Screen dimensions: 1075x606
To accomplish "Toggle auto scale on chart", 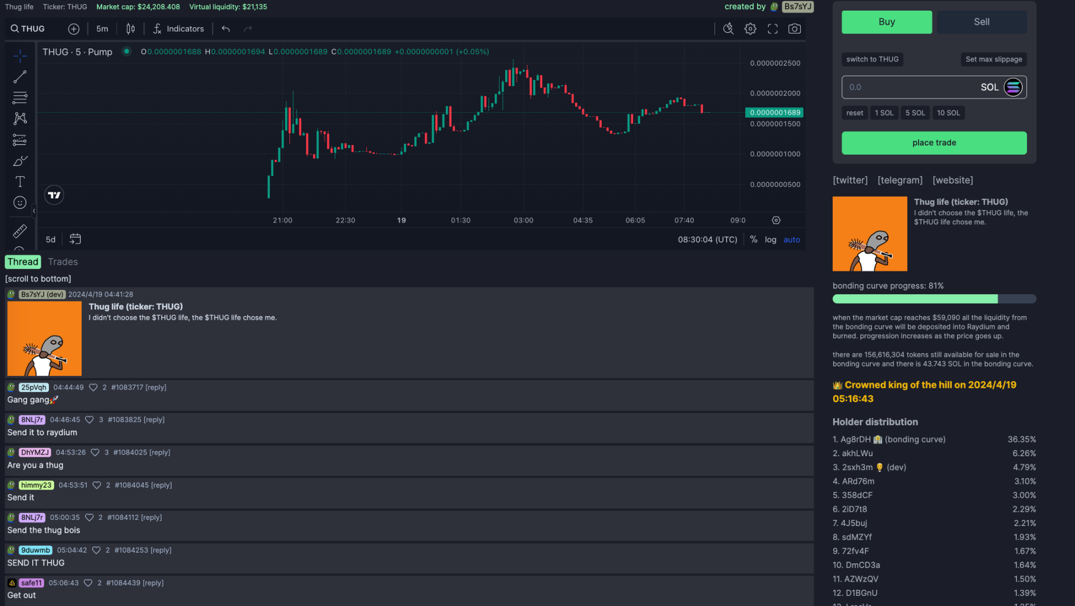I will [x=791, y=239].
